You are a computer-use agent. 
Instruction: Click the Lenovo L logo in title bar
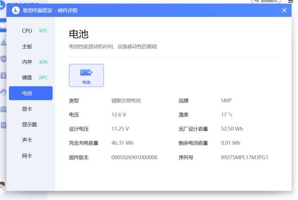tap(16, 10)
